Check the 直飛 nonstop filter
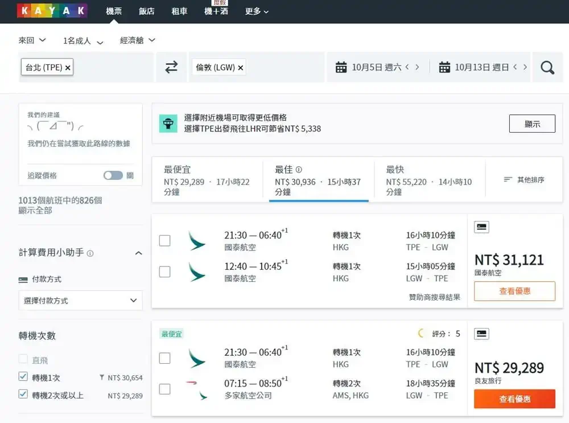This screenshot has width=569, height=423. tap(23, 359)
